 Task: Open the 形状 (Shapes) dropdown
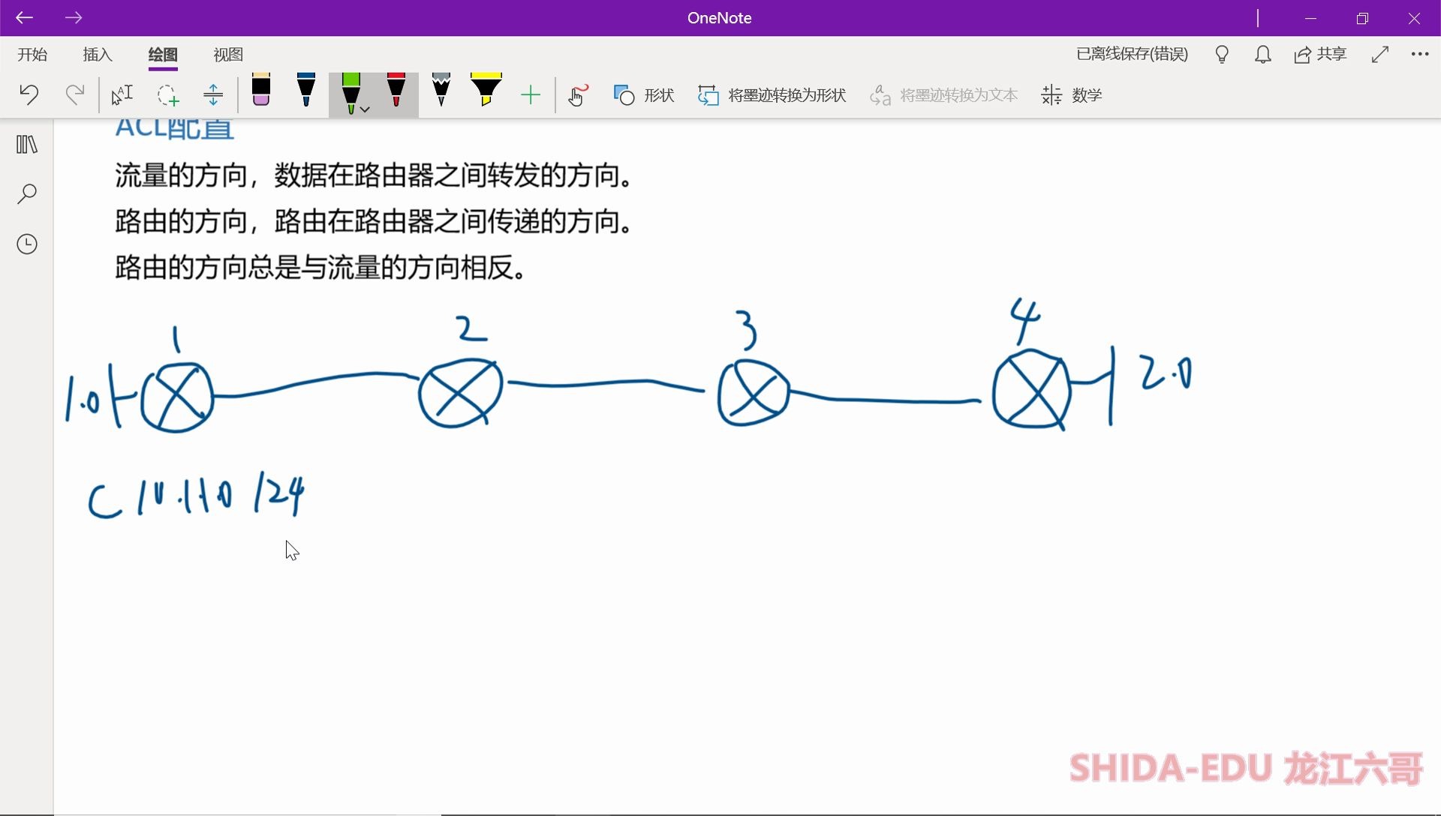644,95
